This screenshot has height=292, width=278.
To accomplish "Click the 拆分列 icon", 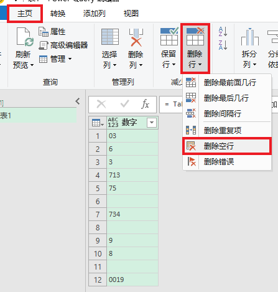I will (250, 37).
